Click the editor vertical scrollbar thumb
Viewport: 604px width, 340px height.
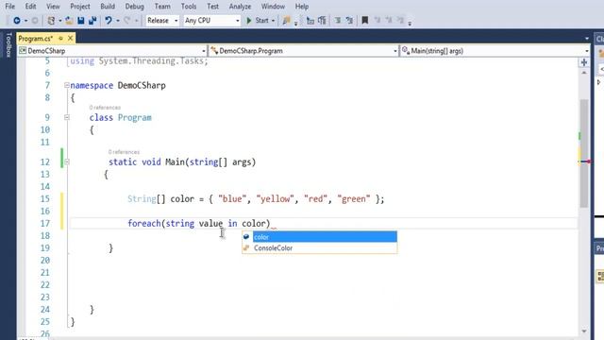(x=584, y=153)
